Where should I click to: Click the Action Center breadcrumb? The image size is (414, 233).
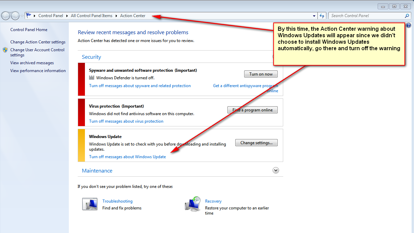pyautogui.click(x=133, y=16)
